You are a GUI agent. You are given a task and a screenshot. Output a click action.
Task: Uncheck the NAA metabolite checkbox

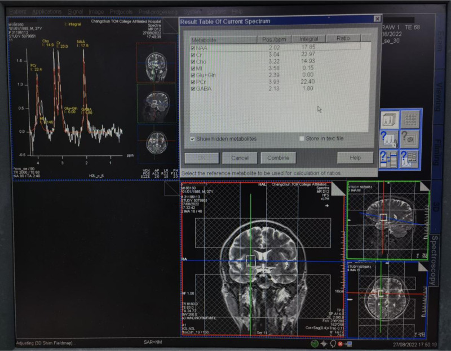193,48
